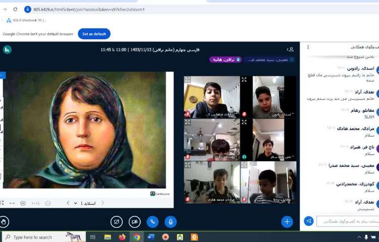Click chat sender name تاج فر، هیراد
This screenshot has height=242, width=379.
tap(362, 147)
